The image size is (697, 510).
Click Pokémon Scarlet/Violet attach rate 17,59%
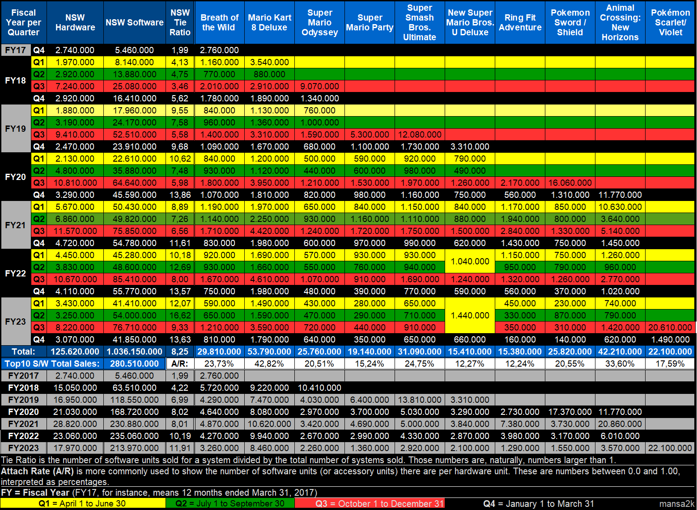click(671, 364)
